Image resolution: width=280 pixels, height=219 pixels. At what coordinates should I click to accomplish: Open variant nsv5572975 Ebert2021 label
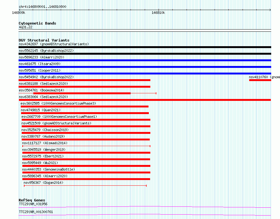pos(43,156)
